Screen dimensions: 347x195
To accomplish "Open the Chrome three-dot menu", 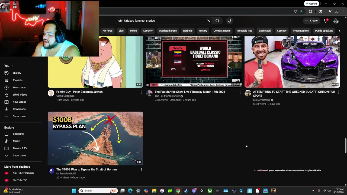I will click(343, 11).
